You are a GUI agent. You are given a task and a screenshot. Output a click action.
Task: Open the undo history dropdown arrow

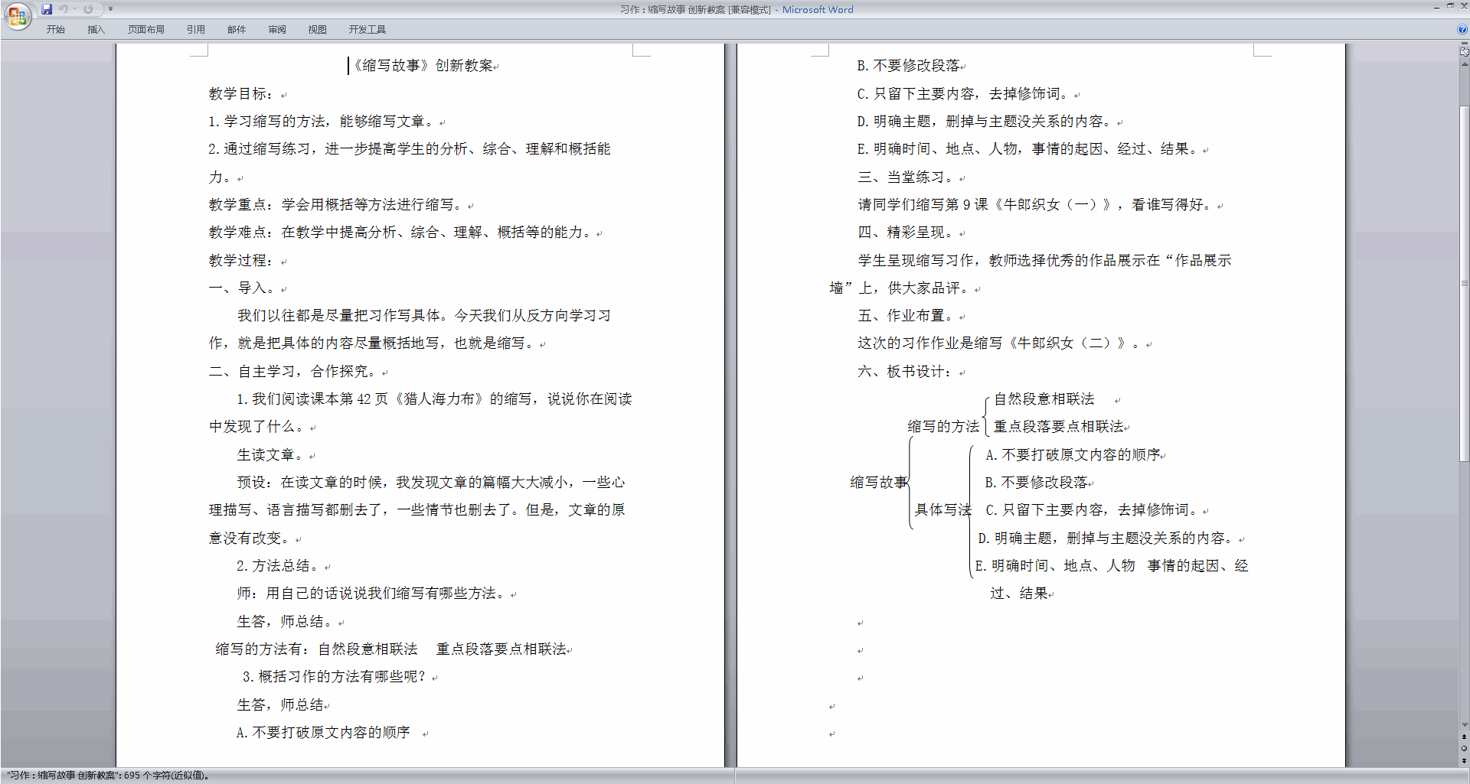click(75, 9)
